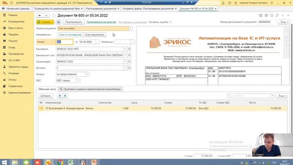
Task: Select the 1С Бухгалтерия 8 table row
Action: point(163,108)
